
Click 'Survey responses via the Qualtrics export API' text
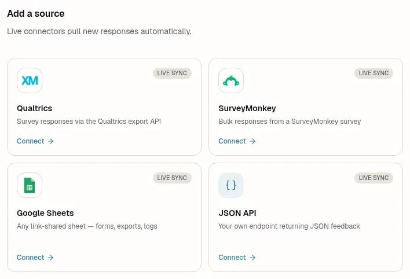pos(89,122)
